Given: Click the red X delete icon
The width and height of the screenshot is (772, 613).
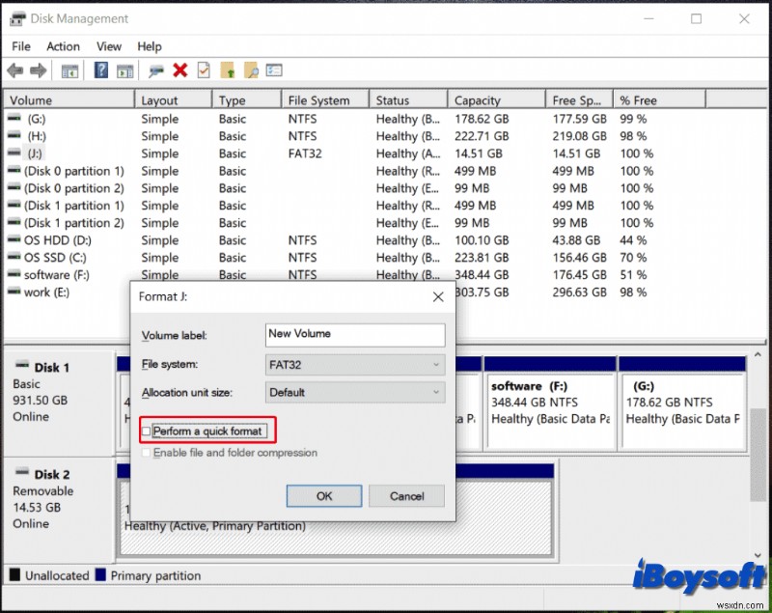Looking at the screenshot, I should (180, 70).
